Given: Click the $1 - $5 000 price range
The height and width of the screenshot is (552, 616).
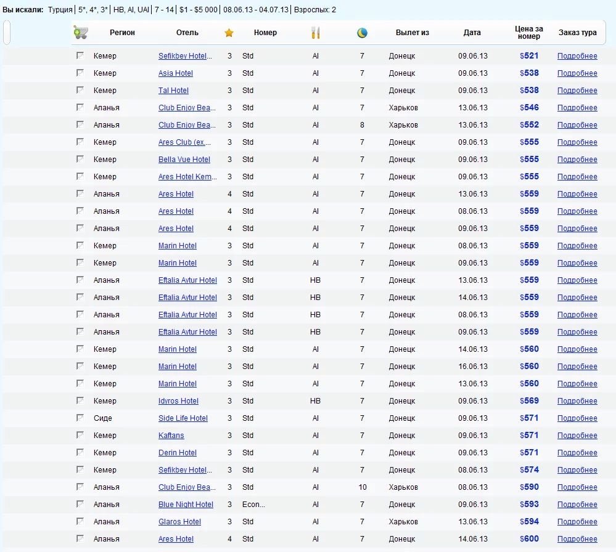Looking at the screenshot, I should [199, 10].
